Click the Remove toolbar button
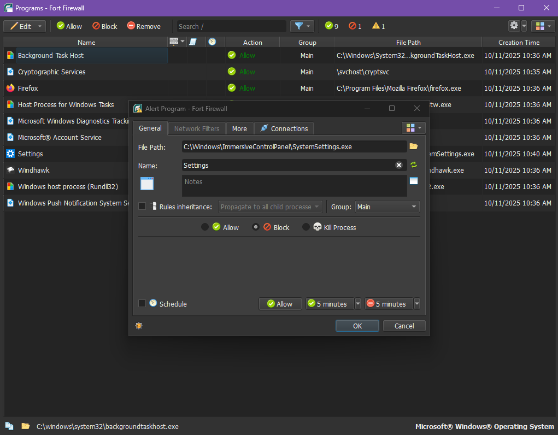Viewport: 558px width, 435px height. coord(144,26)
